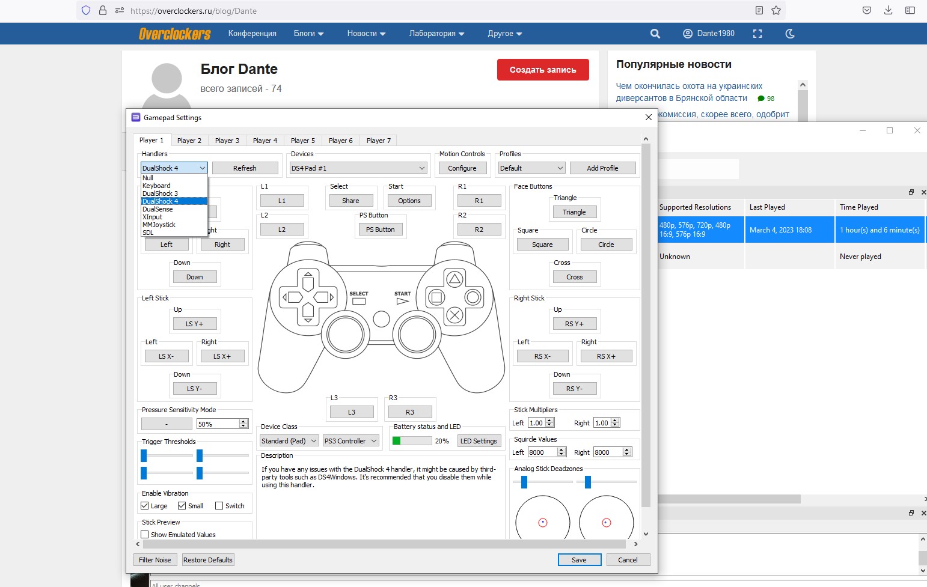Click the site padlock security icon

pyautogui.click(x=103, y=10)
